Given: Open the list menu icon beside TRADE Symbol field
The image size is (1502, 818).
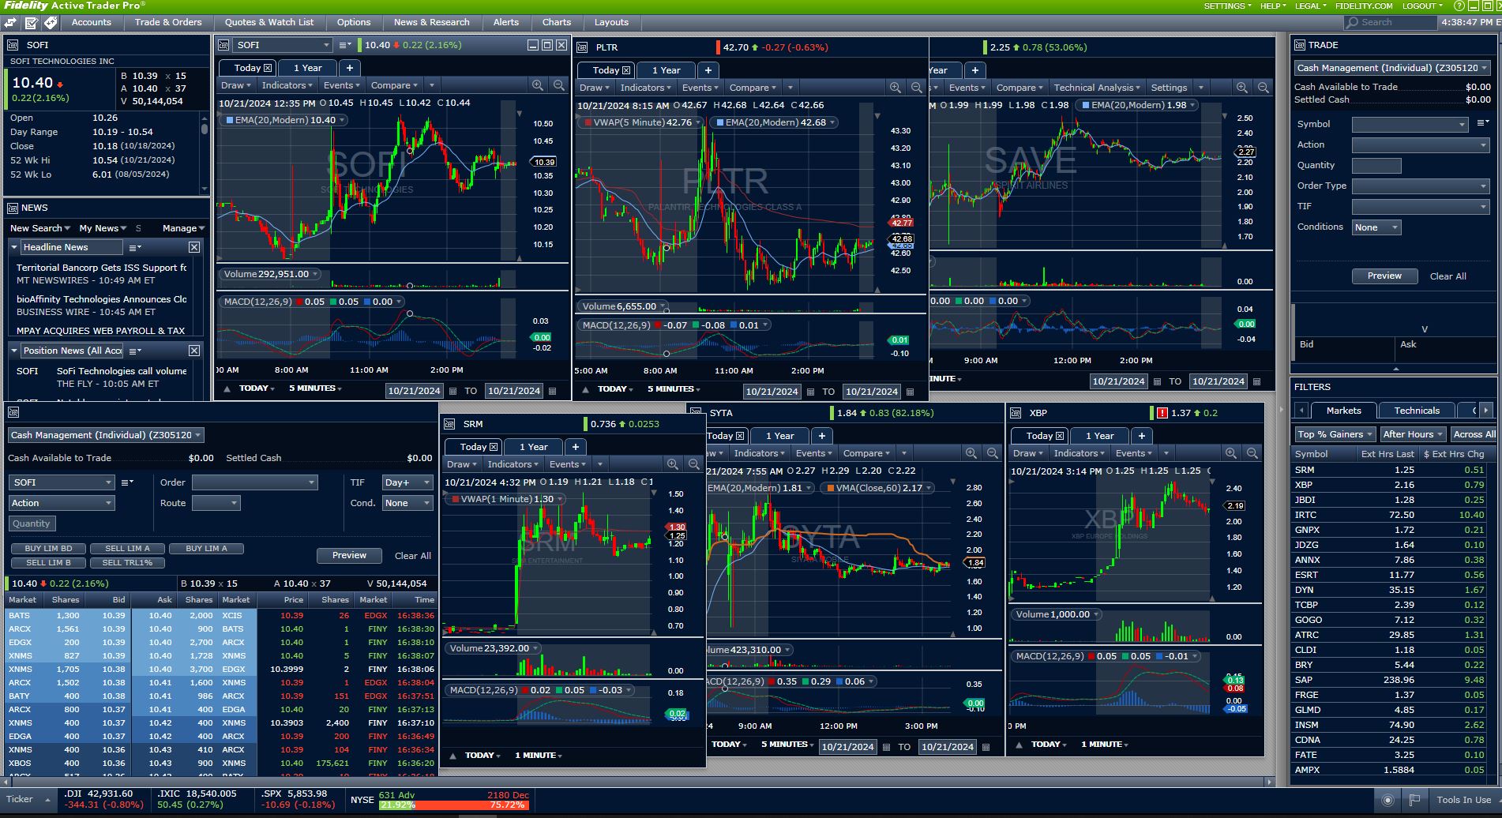Looking at the screenshot, I should 1482,123.
